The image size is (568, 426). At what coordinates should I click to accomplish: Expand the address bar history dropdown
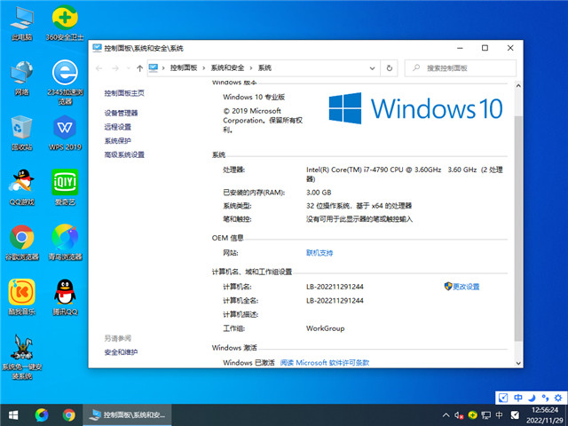(372, 67)
